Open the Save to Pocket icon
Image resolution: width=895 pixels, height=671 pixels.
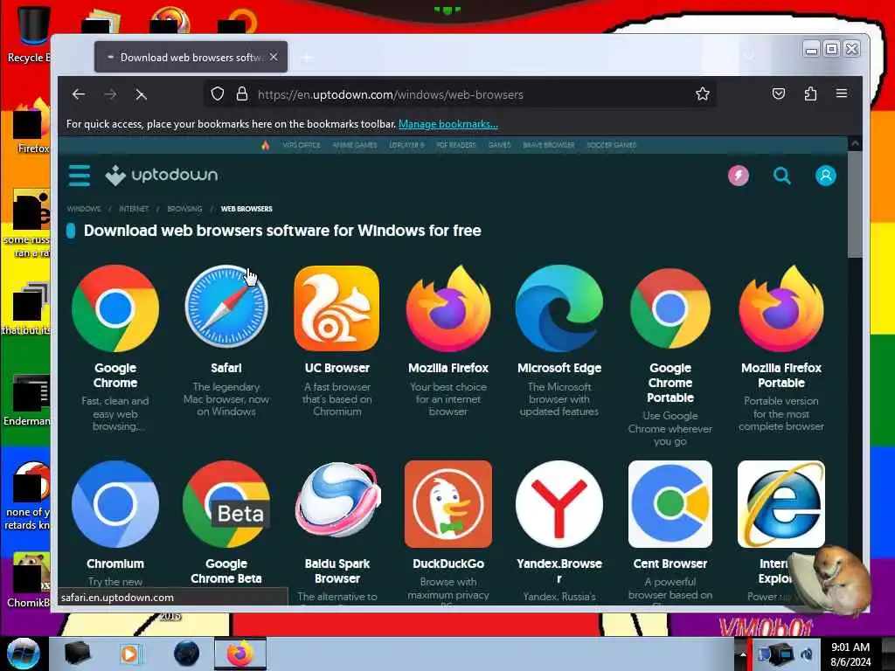(779, 93)
